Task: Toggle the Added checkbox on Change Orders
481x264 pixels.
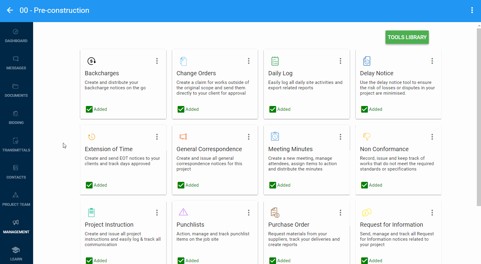Action: 181,109
